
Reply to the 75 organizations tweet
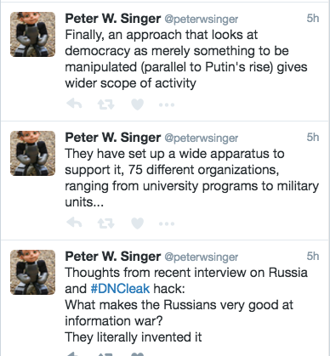coord(74,223)
